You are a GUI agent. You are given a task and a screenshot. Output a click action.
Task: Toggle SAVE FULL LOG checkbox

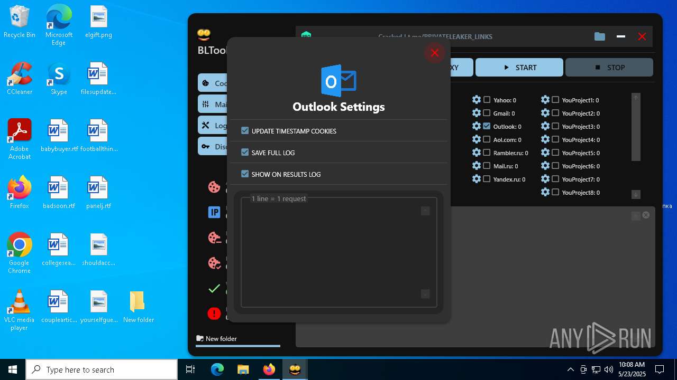[245, 152]
